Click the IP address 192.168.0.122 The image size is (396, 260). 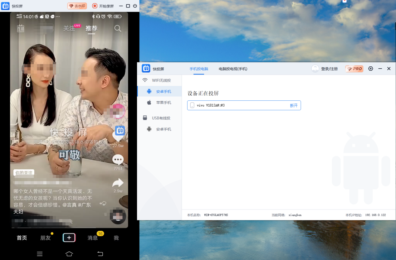(x=375, y=215)
